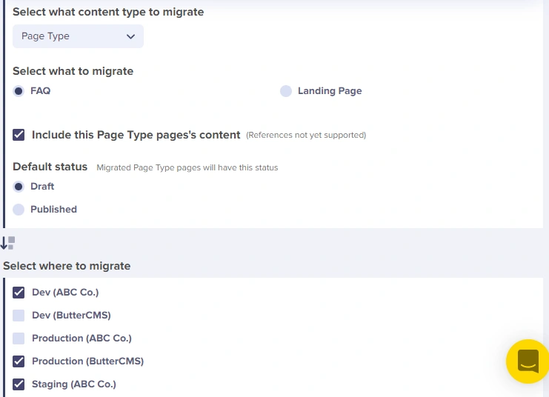Screen dimensions: 549x397
Task: Uncheck the Staging (ABC Co.) checkbox
Action: (x=19, y=384)
